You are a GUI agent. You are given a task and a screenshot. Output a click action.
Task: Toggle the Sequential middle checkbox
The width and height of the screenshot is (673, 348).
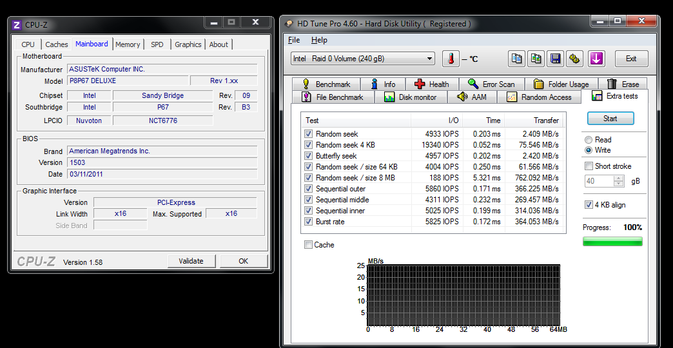(308, 200)
